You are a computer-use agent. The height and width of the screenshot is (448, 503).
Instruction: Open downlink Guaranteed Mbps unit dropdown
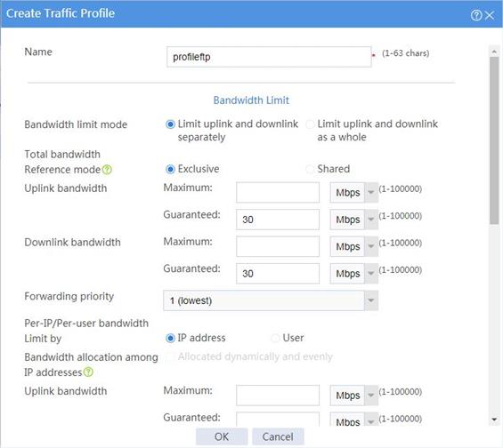(353, 274)
